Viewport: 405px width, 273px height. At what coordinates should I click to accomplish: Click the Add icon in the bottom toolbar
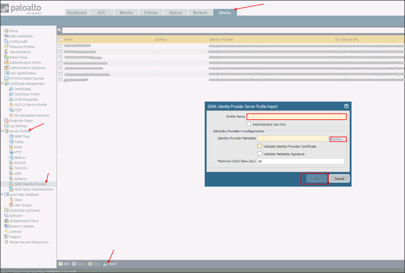coord(60,264)
